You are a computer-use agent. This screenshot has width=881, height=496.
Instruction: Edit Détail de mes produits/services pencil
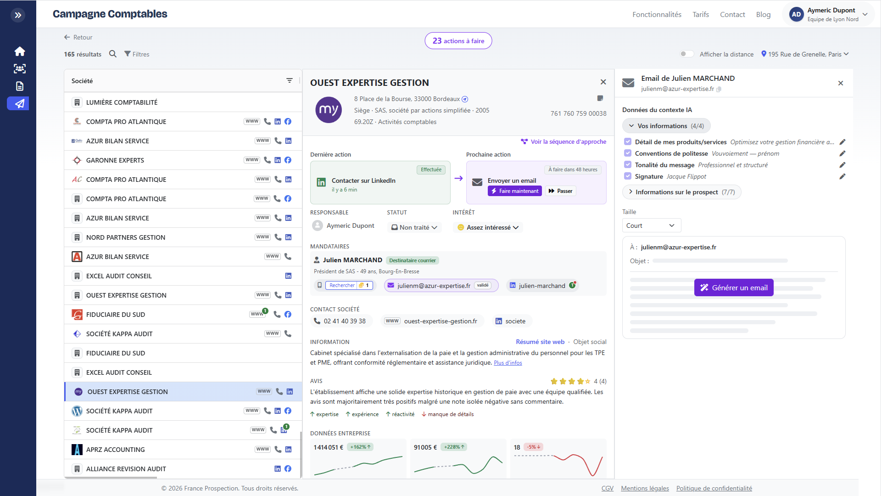coord(842,142)
